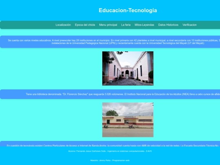220x165 pixels.
Task: Click footer text Maestro: Jimmy Peña
Action: click(110, 161)
